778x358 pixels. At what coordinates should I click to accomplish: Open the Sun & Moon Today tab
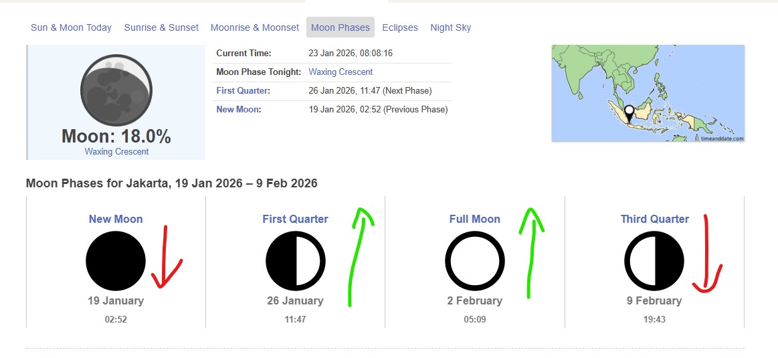point(71,27)
